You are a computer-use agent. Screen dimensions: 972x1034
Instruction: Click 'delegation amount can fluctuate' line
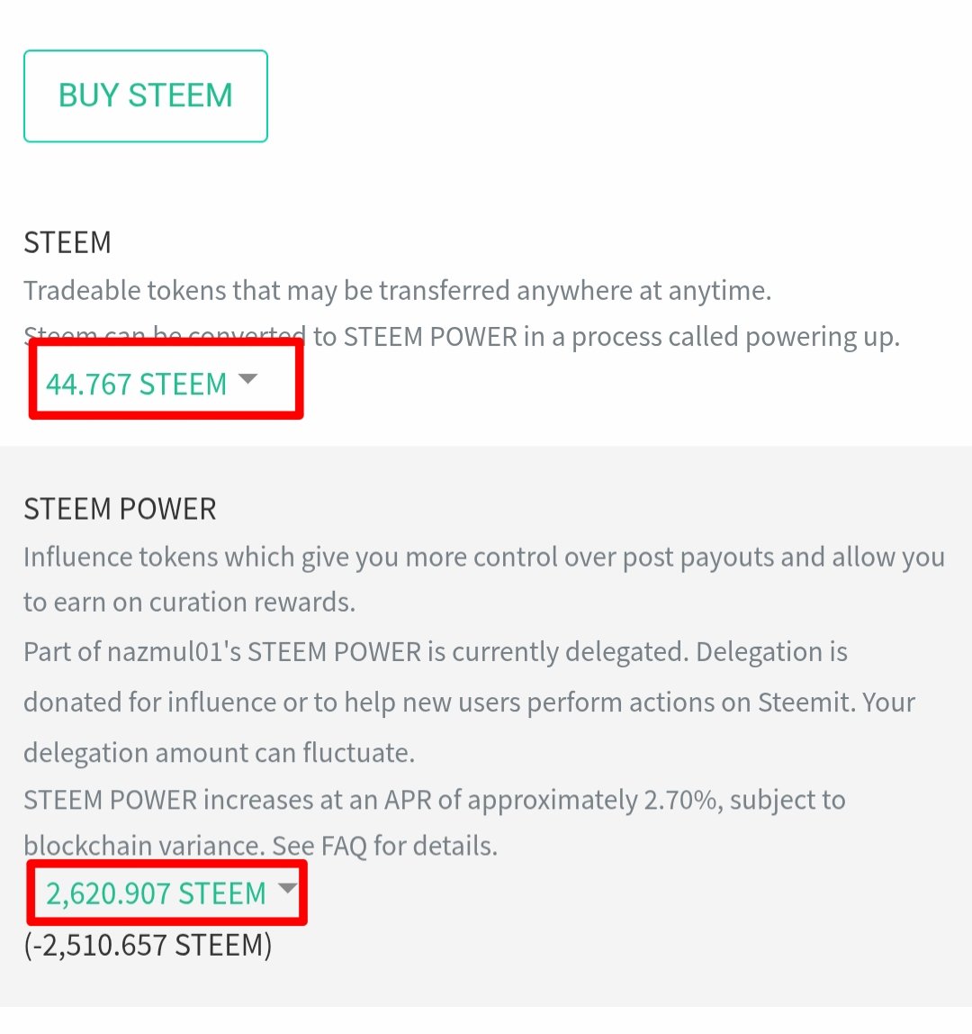tap(220, 753)
